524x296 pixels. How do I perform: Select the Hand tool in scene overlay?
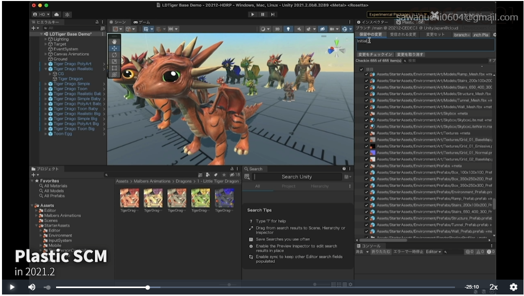click(115, 41)
